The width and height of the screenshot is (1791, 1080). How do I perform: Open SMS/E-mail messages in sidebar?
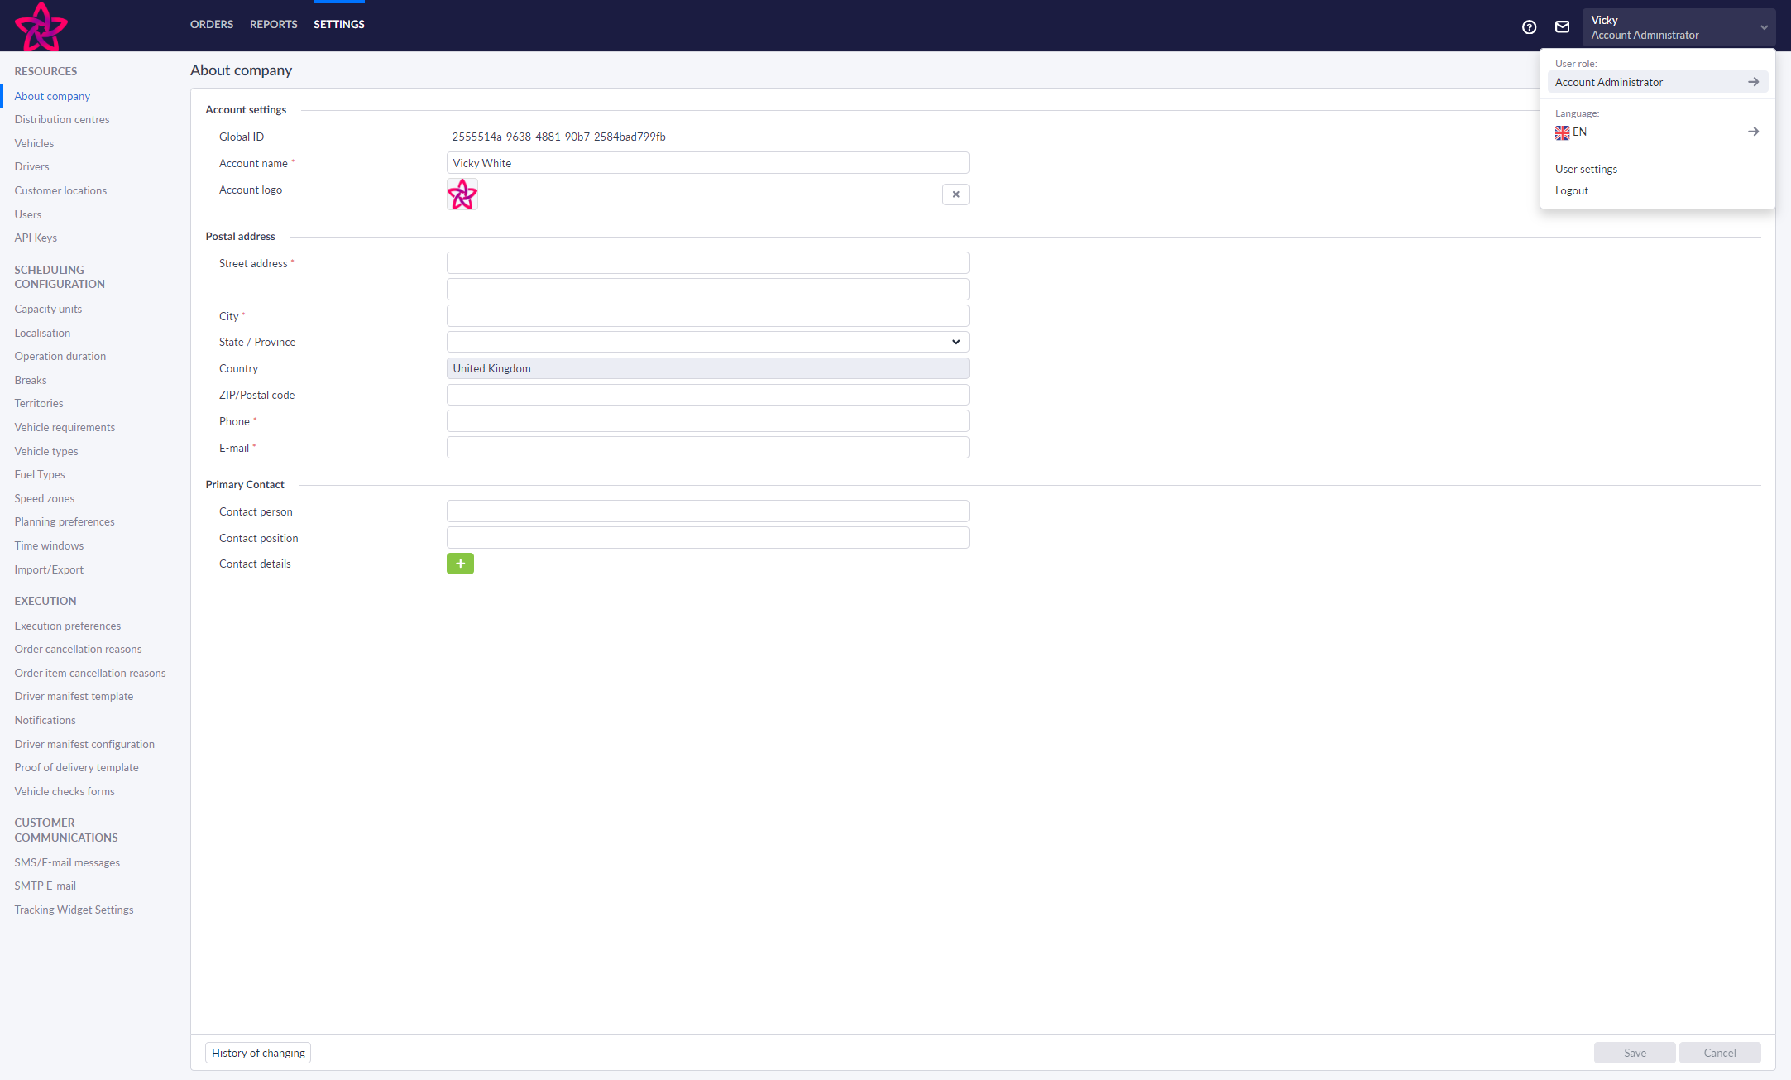click(67, 862)
